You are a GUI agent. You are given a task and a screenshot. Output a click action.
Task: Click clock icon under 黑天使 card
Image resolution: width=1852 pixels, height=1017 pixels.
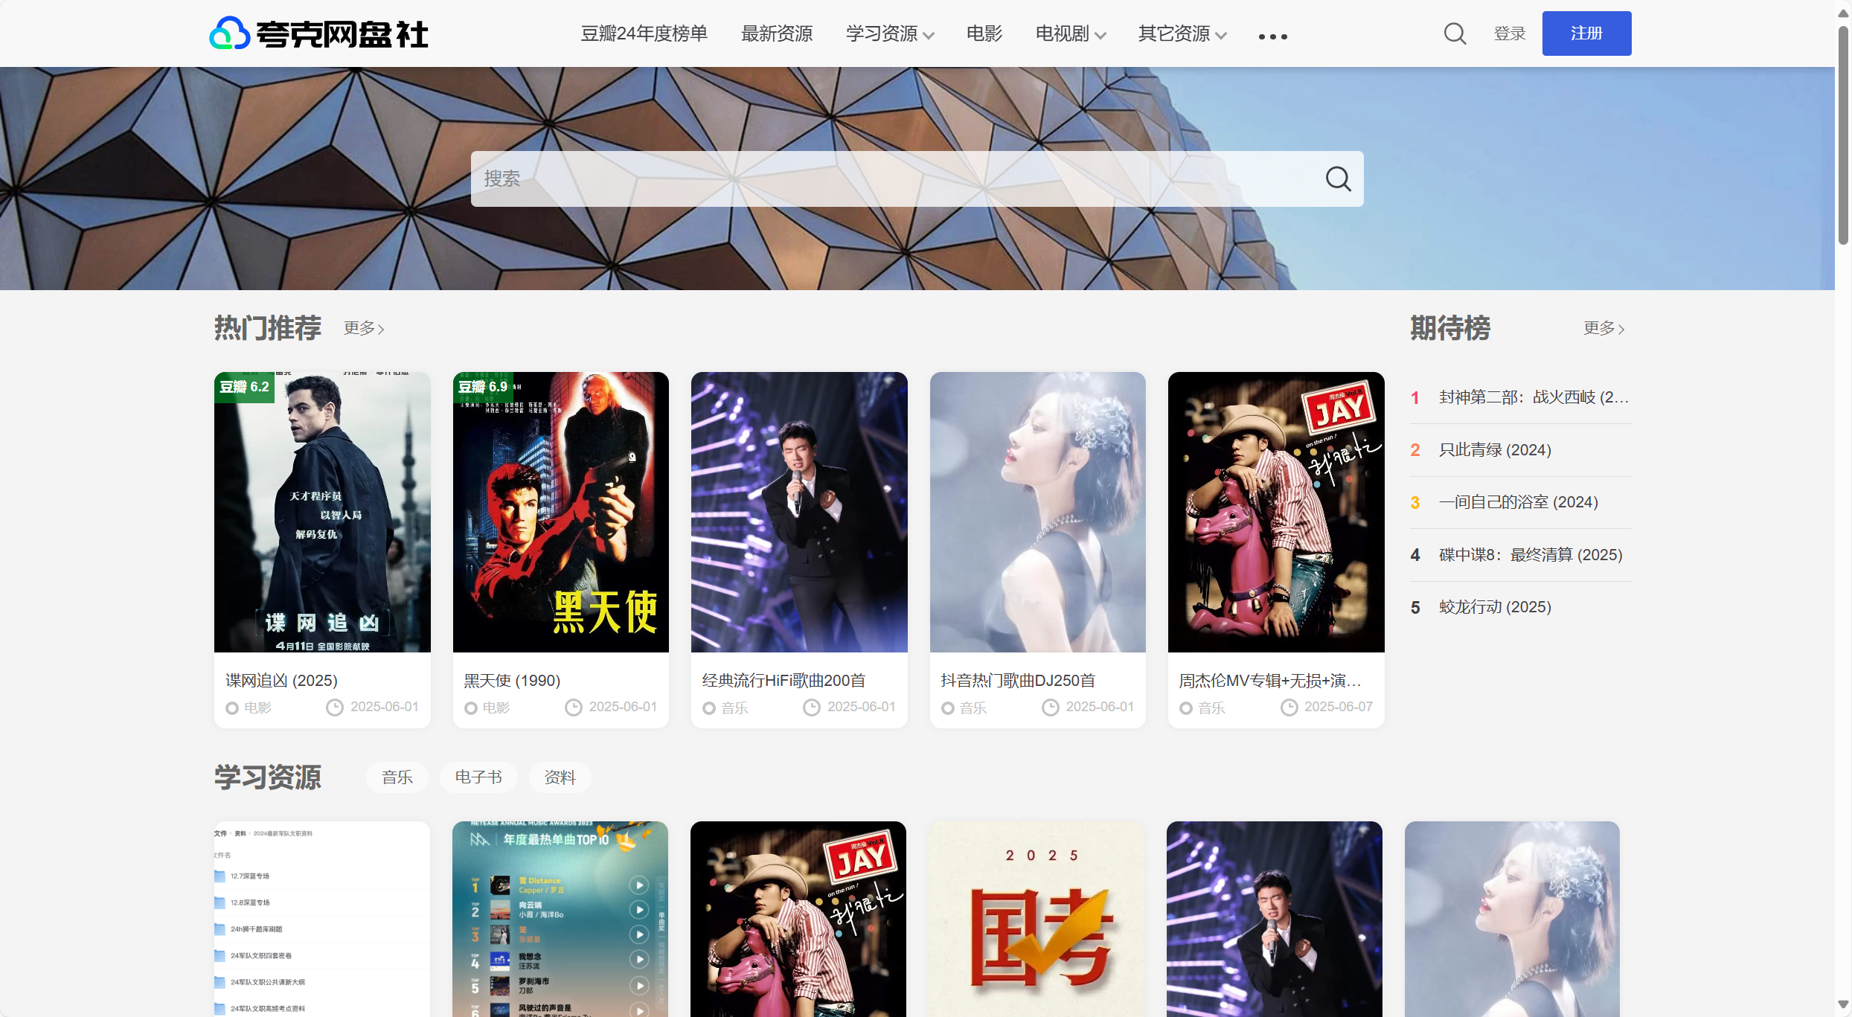coord(573,708)
